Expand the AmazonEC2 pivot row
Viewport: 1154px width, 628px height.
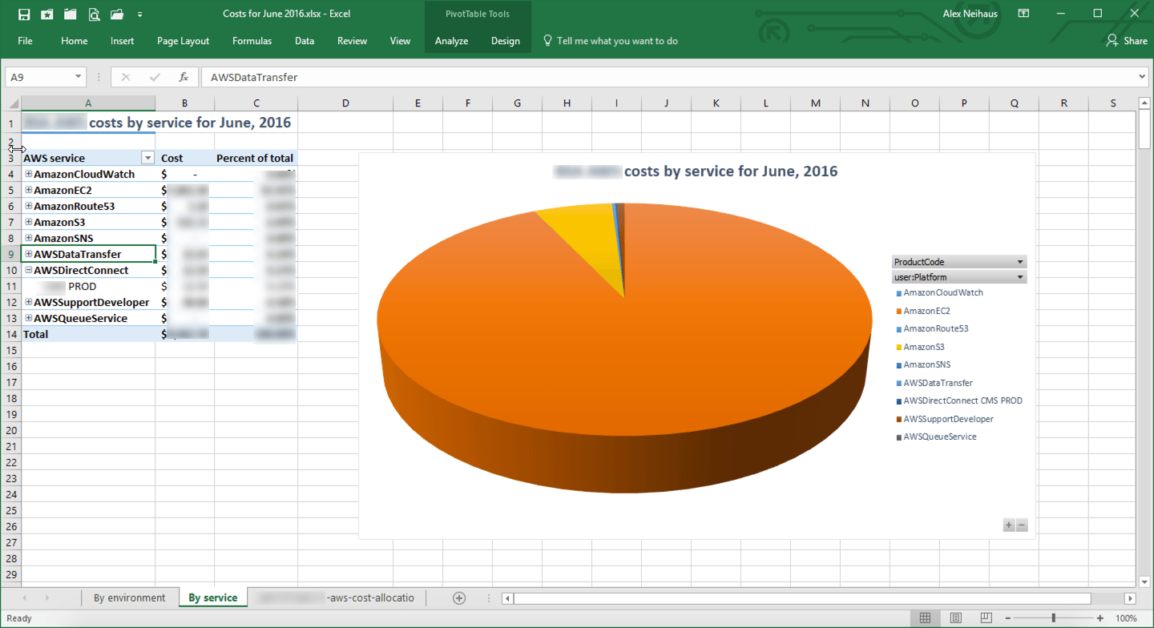[x=29, y=190]
